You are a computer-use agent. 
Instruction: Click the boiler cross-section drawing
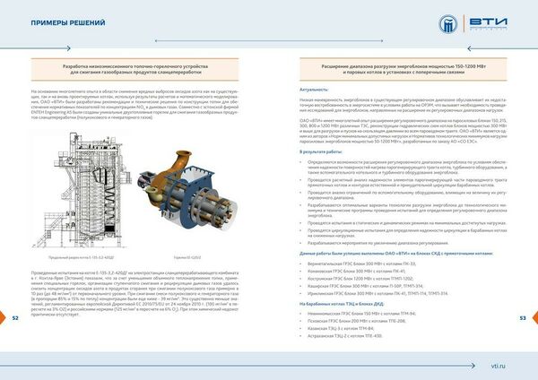point(82,190)
